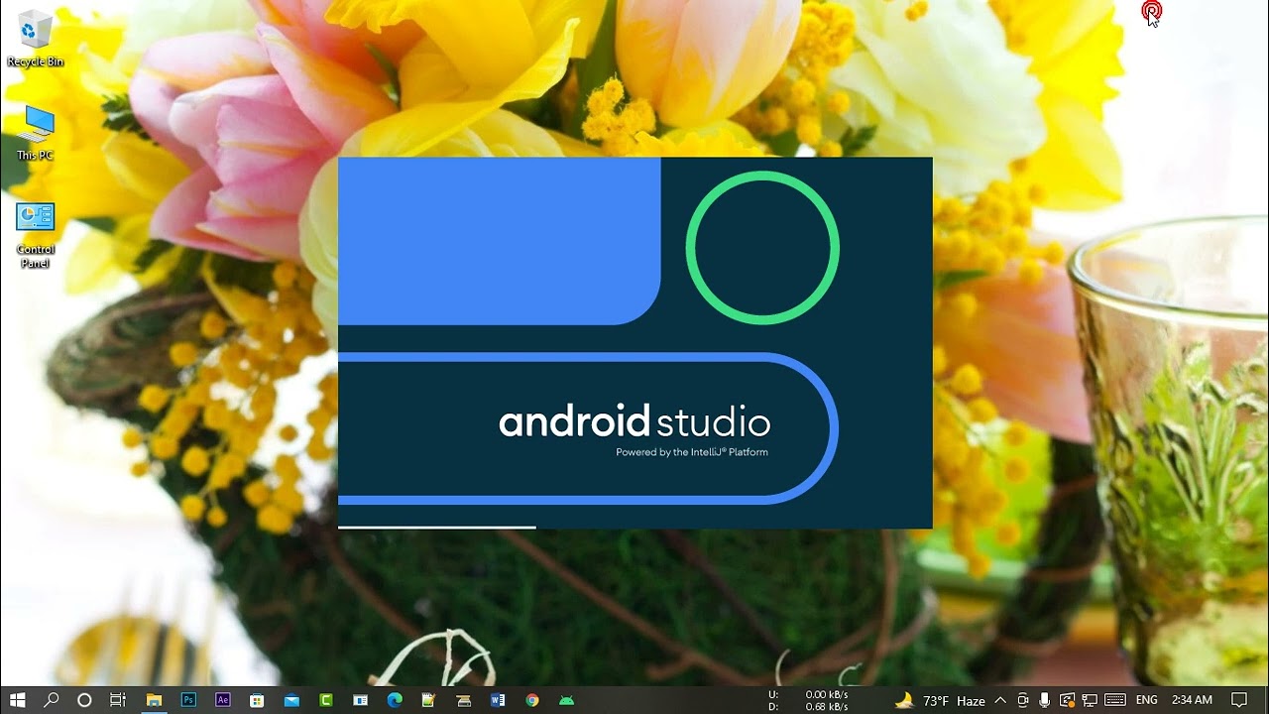This screenshot has height=714, width=1269.
Task: Open the Mail app on taskbar
Action: tap(291, 700)
